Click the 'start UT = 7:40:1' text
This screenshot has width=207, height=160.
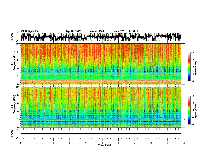pyautogui.click(x=126, y=31)
